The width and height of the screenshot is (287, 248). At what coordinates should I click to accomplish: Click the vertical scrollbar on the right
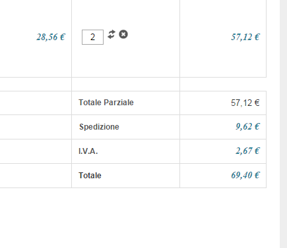pyautogui.click(x=283, y=124)
